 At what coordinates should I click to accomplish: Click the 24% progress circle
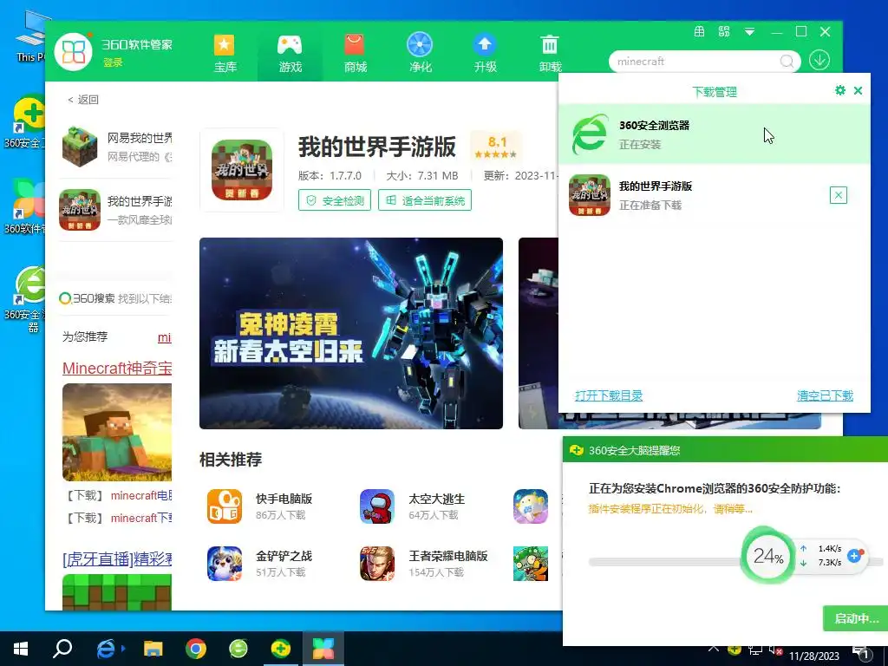768,556
